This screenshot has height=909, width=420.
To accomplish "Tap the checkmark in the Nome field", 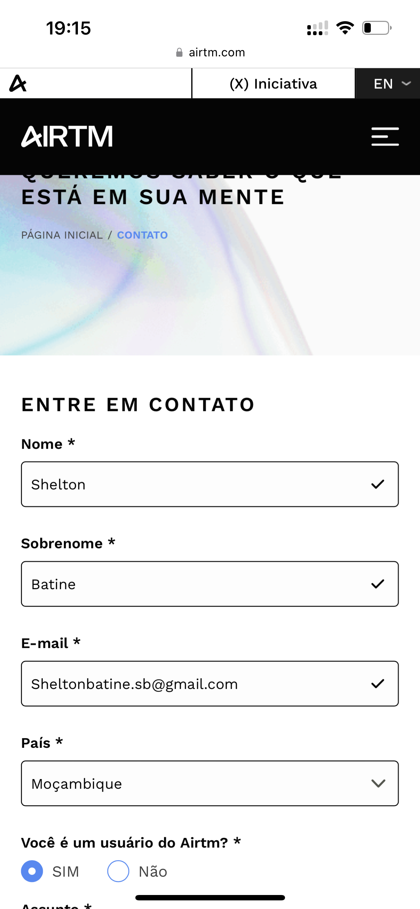I will click(x=378, y=484).
